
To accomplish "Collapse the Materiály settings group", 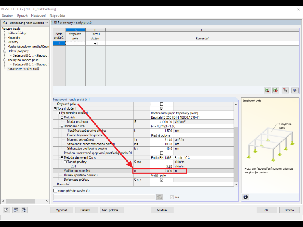I will (x=62, y=117).
